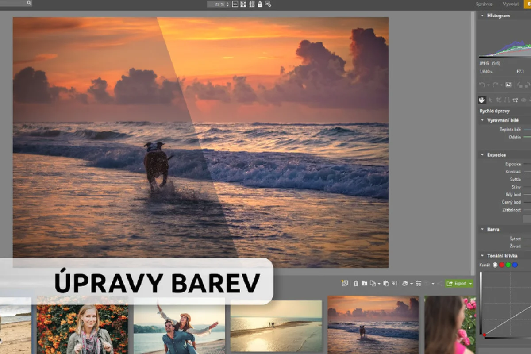The width and height of the screenshot is (531, 354).
Task: Click the Odstín slider
Action: point(527,137)
